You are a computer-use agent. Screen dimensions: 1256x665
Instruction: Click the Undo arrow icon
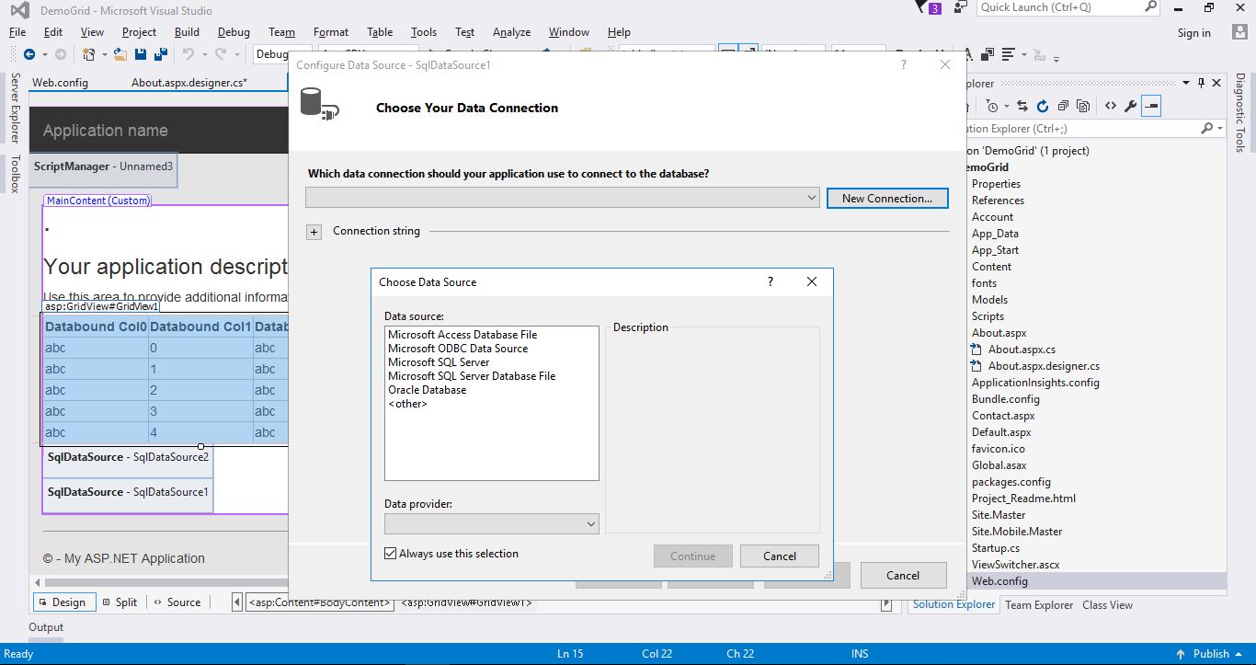pyautogui.click(x=188, y=54)
